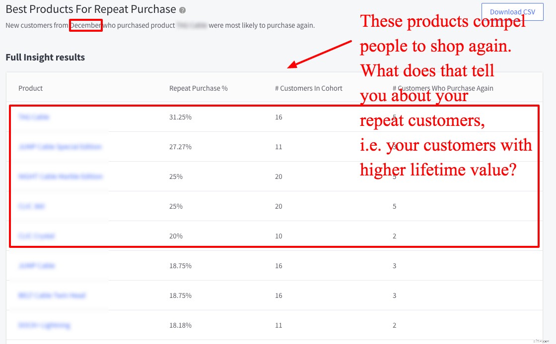Image resolution: width=556 pixels, height=344 pixels.
Task: Sort by the Product column header
Action: click(x=30, y=88)
